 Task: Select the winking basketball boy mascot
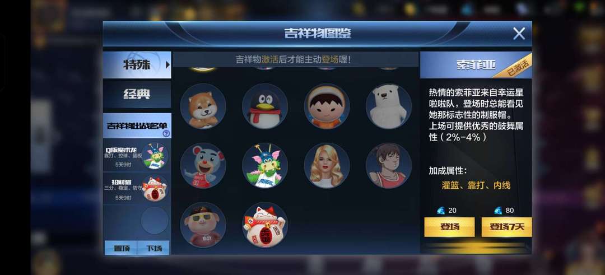tap(389, 165)
